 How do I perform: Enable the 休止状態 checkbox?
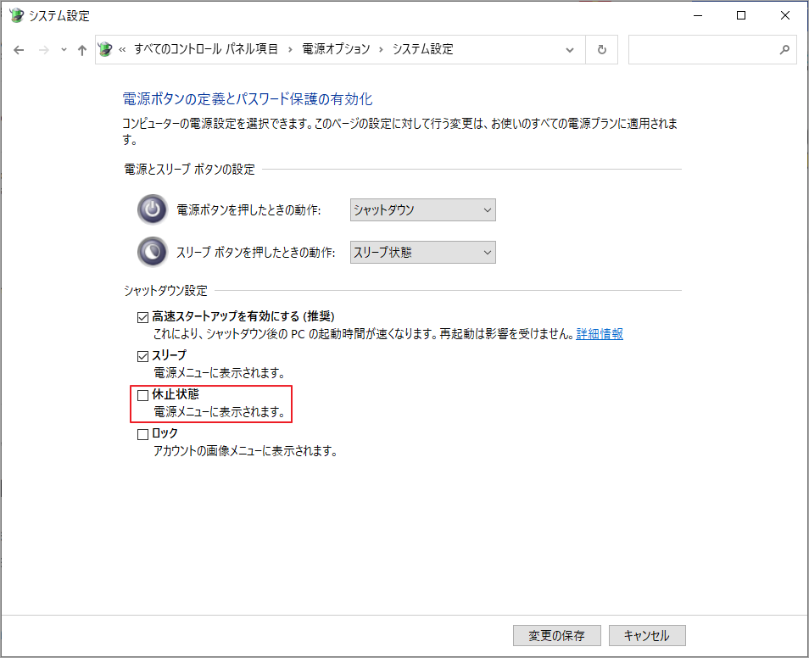(142, 395)
